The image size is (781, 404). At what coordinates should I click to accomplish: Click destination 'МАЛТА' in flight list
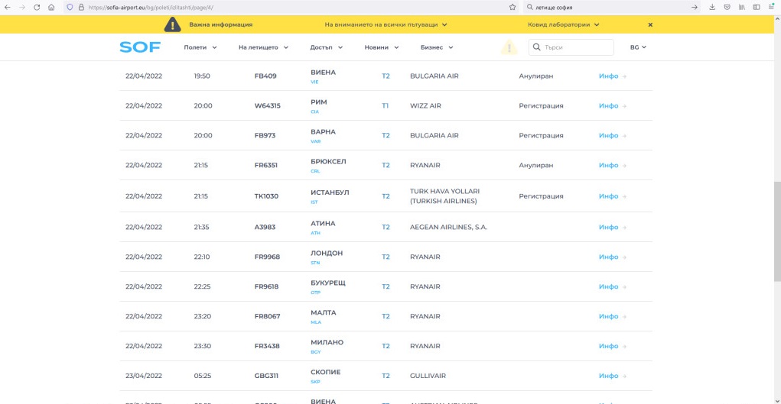[x=324, y=312]
